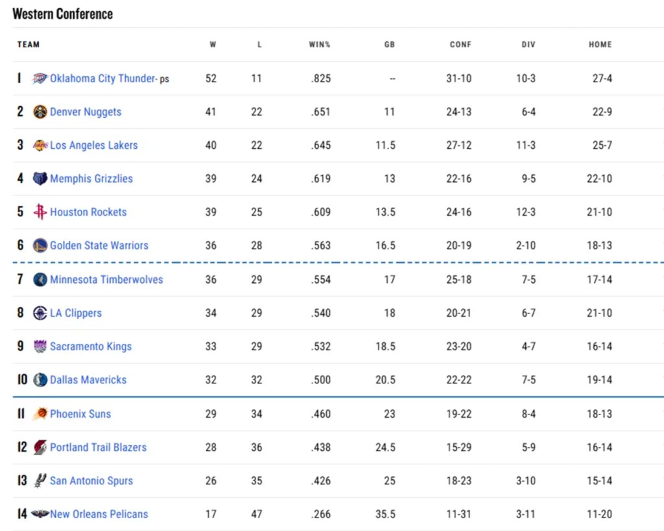Sort standings by the GB column header

(x=389, y=45)
